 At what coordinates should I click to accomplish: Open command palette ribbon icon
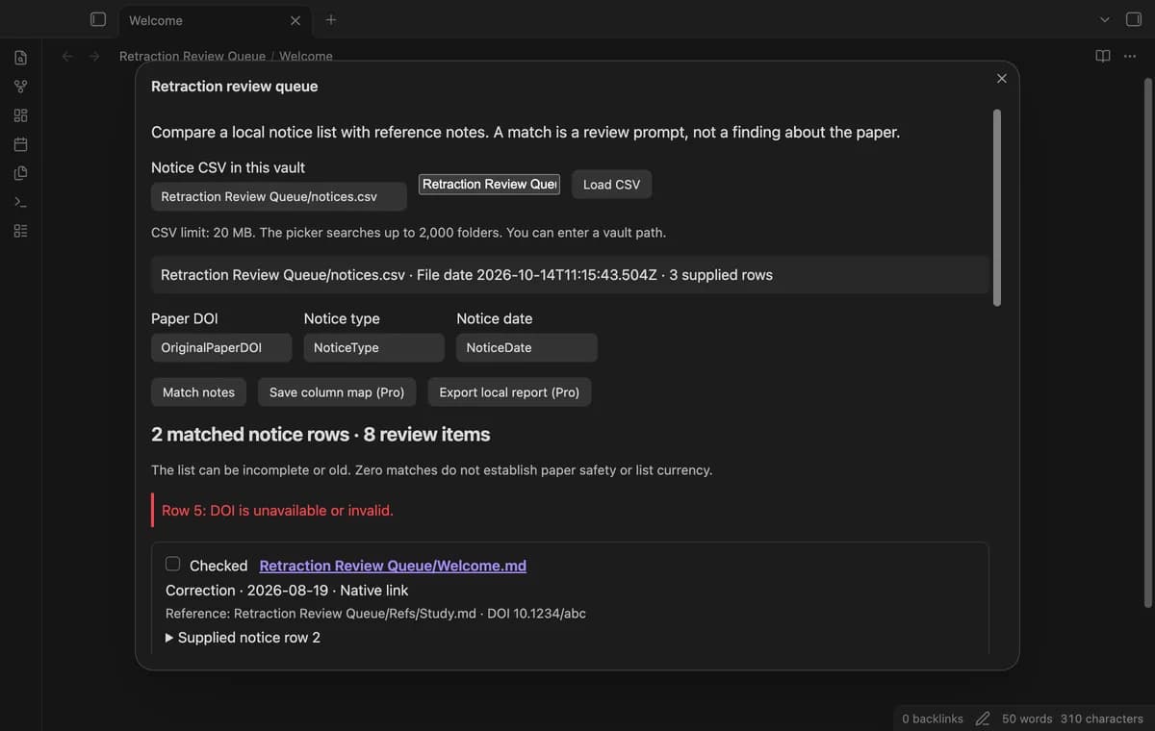tap(20, 202)
